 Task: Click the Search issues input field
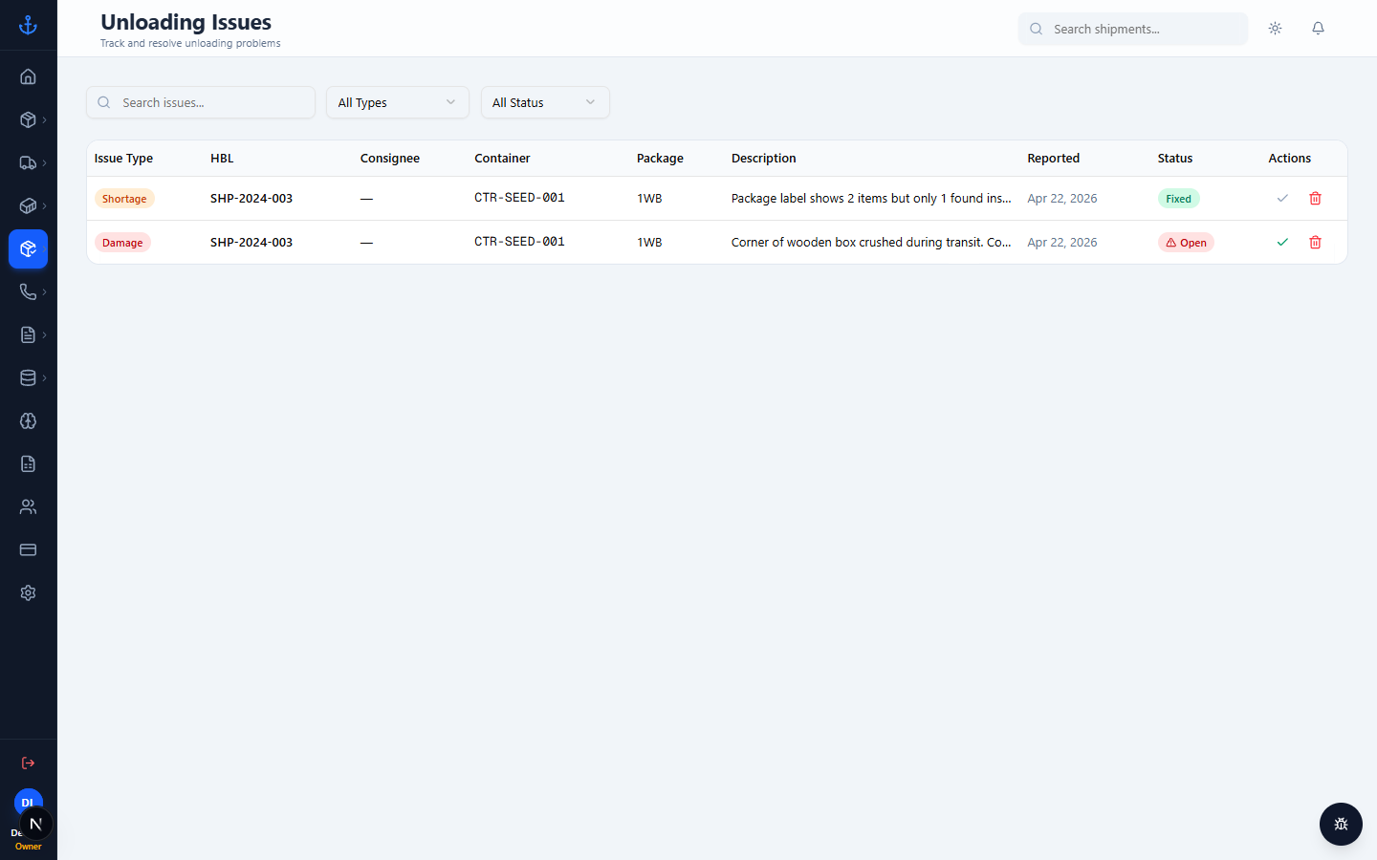click(x=201, y=102)
